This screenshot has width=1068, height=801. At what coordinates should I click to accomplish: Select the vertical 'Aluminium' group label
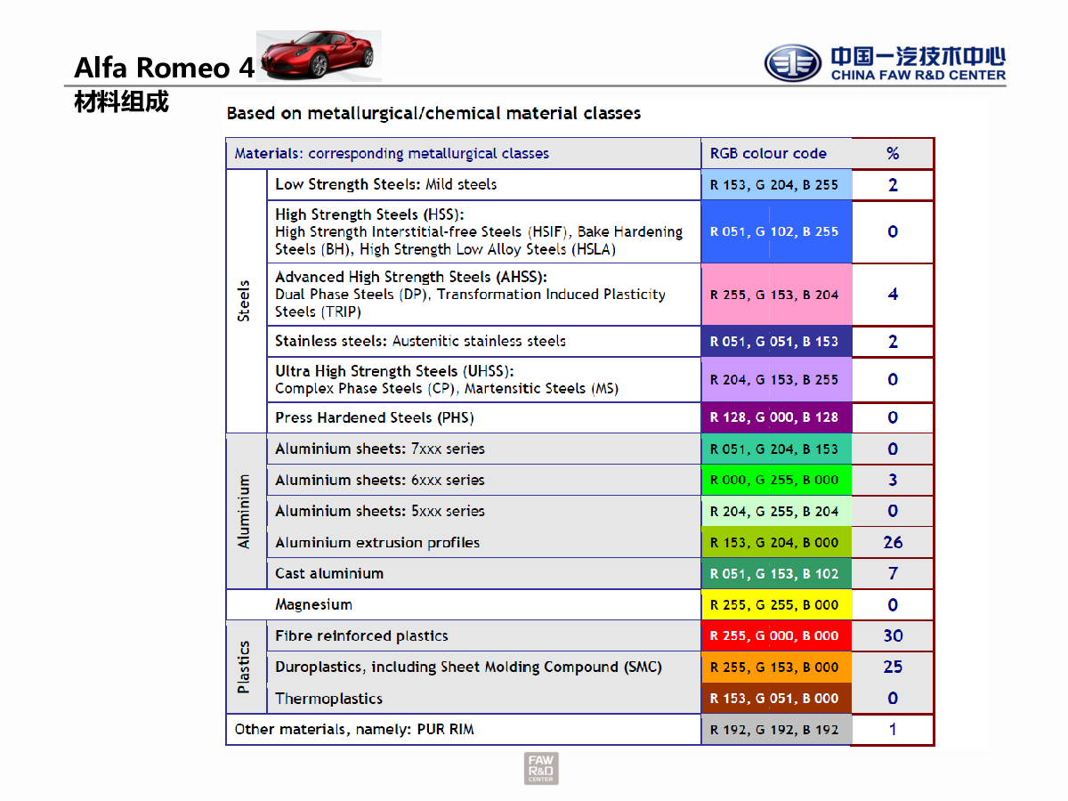[245, 512]
